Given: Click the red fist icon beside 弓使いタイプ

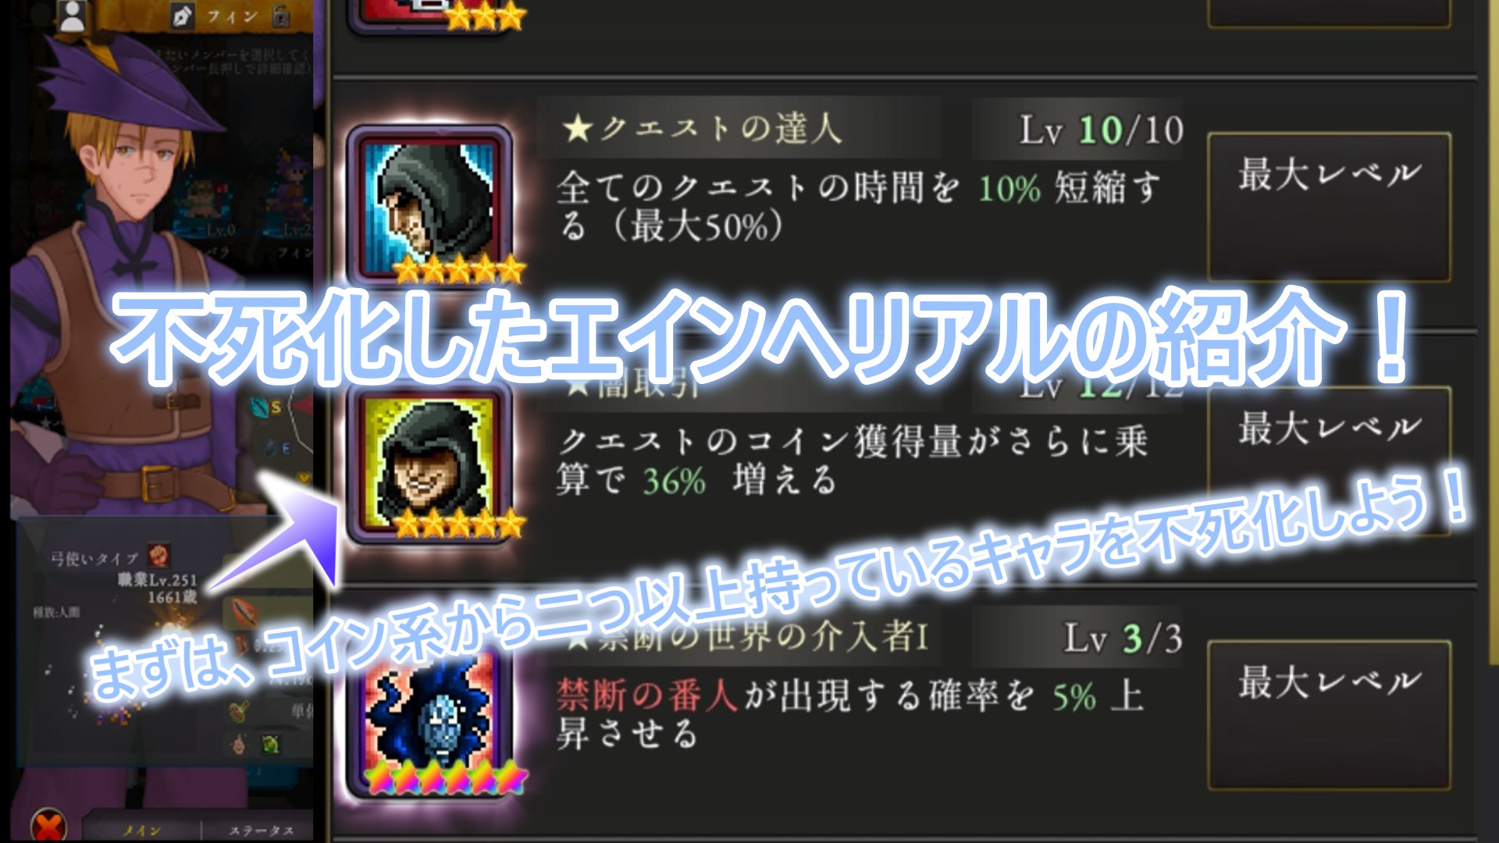Looking at the screenshot, I should (158, 556).
